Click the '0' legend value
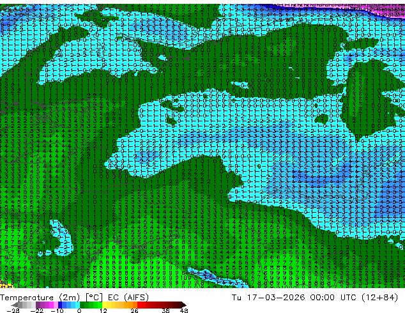 [79, 310]
